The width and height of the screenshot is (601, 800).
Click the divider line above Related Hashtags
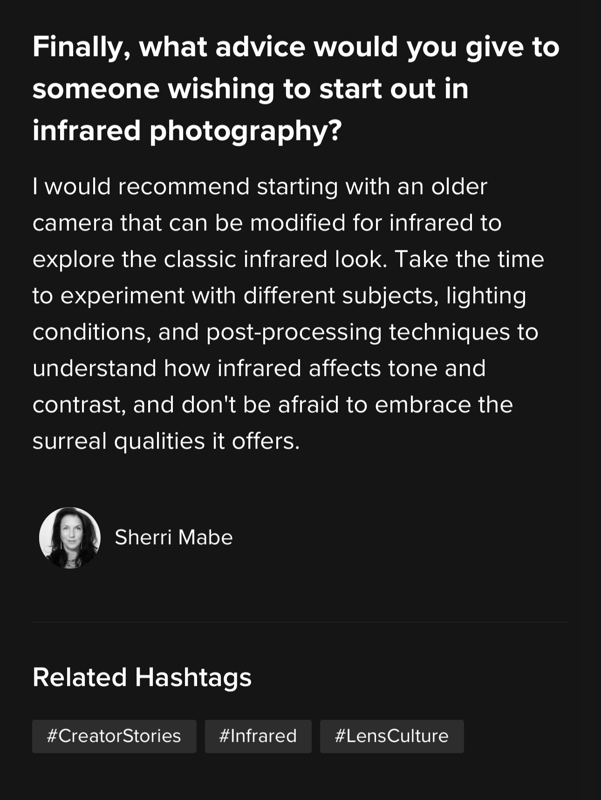[300, 622]
